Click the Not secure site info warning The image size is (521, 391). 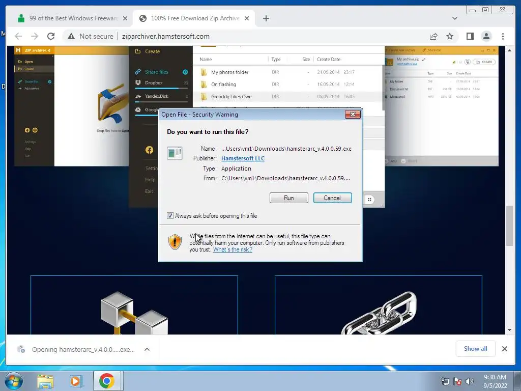click(x=91, y=36)
